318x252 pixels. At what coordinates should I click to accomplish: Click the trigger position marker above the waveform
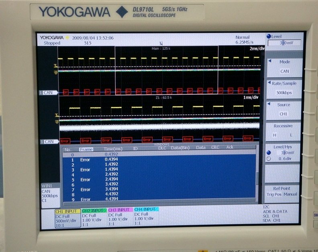pyautogui.click(x=161, y=43)
